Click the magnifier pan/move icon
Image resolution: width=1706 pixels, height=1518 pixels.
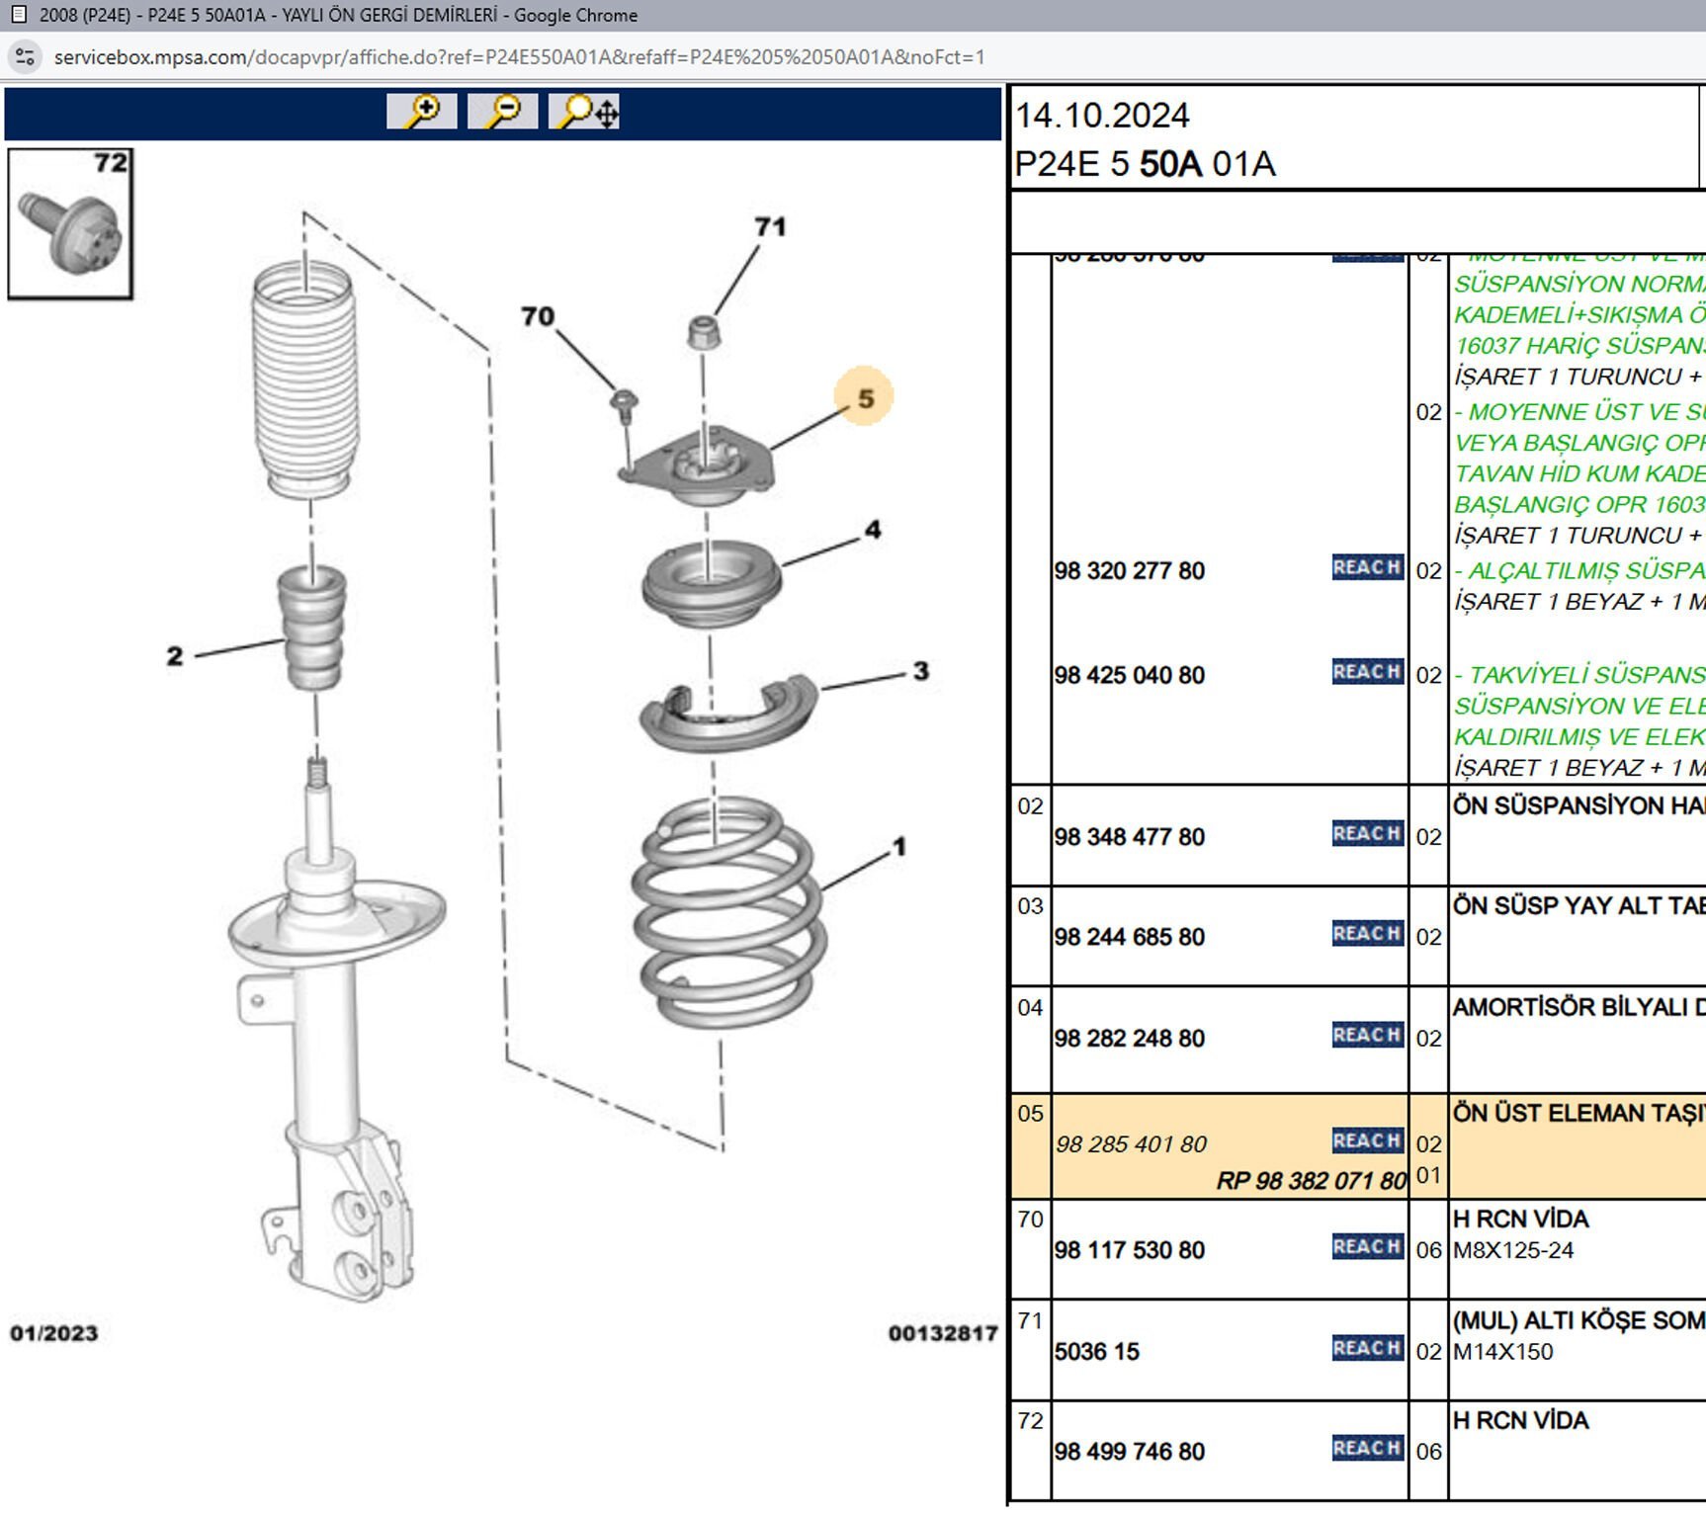click(x=585, y=111)
